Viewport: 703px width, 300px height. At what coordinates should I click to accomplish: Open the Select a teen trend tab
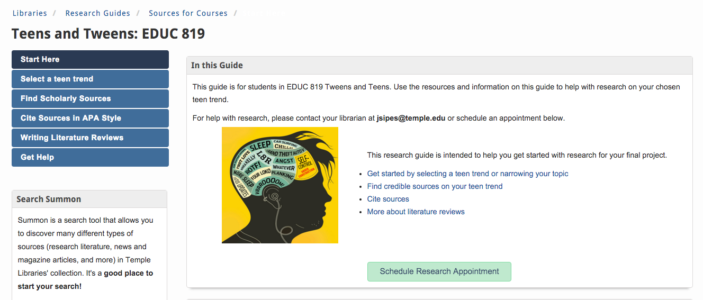[90, 79]
